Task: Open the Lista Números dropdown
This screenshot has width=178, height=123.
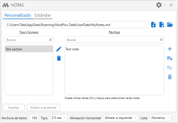Action: (160, 118)
